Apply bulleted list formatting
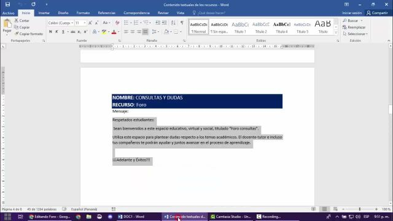 [126, 23]
